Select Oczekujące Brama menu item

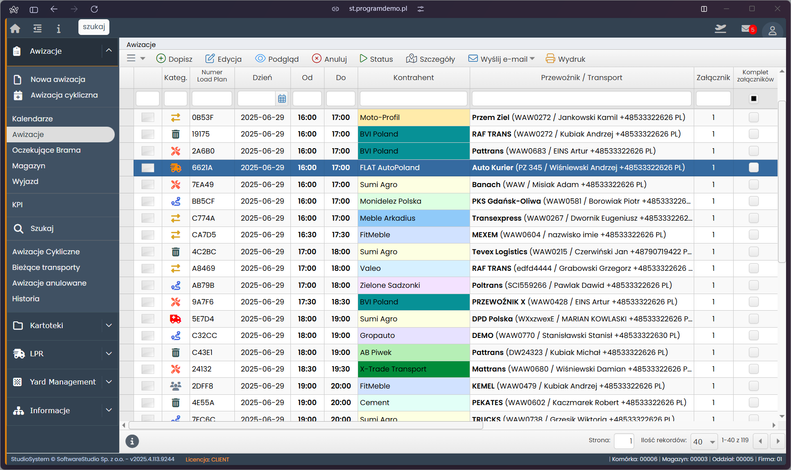click(x=46, y=150)
